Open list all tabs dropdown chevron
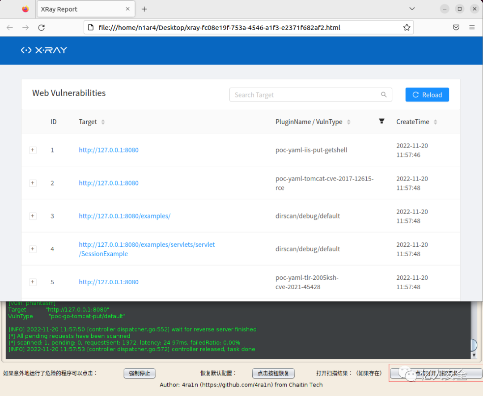 pos(412,8)
